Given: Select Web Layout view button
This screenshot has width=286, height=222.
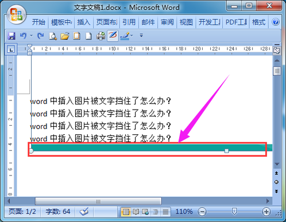Looking at the screenshot, I should [145, 212].
